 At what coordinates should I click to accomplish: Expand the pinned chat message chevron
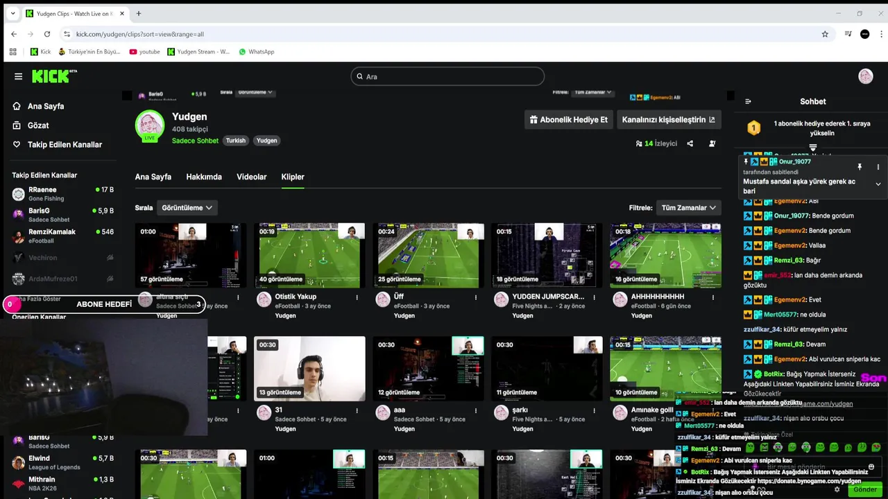878,184
